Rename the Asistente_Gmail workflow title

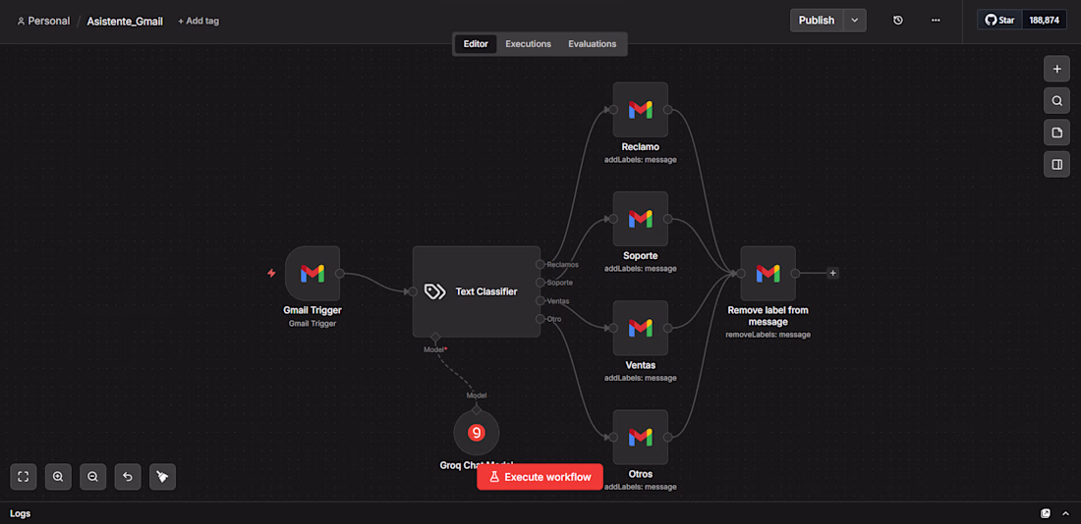pyautogui.click(x=125, y=22)
